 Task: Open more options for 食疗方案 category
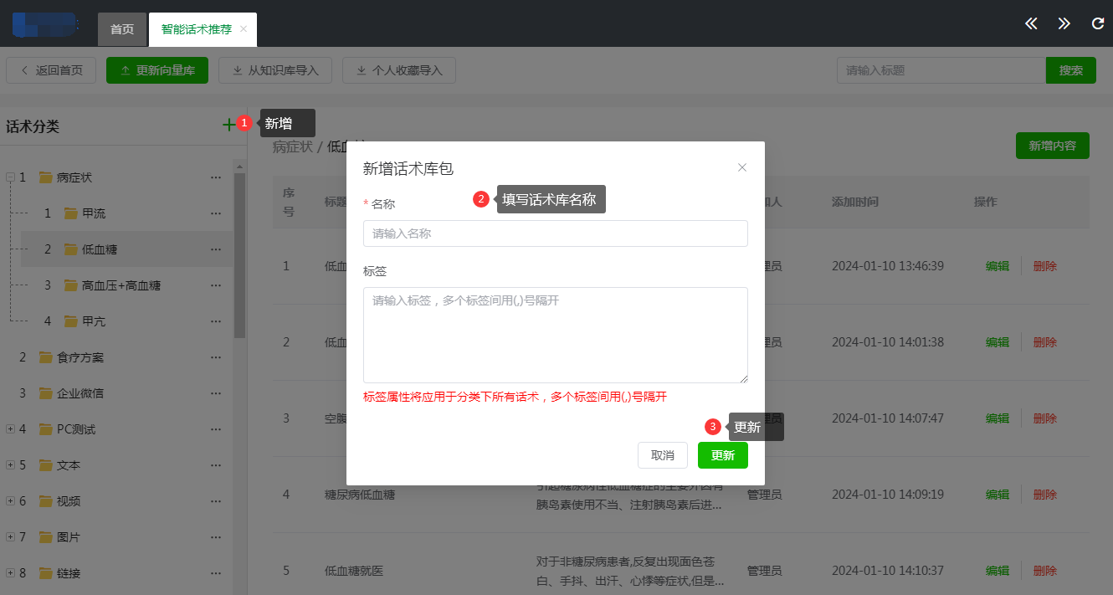click(x=216, y=357)
